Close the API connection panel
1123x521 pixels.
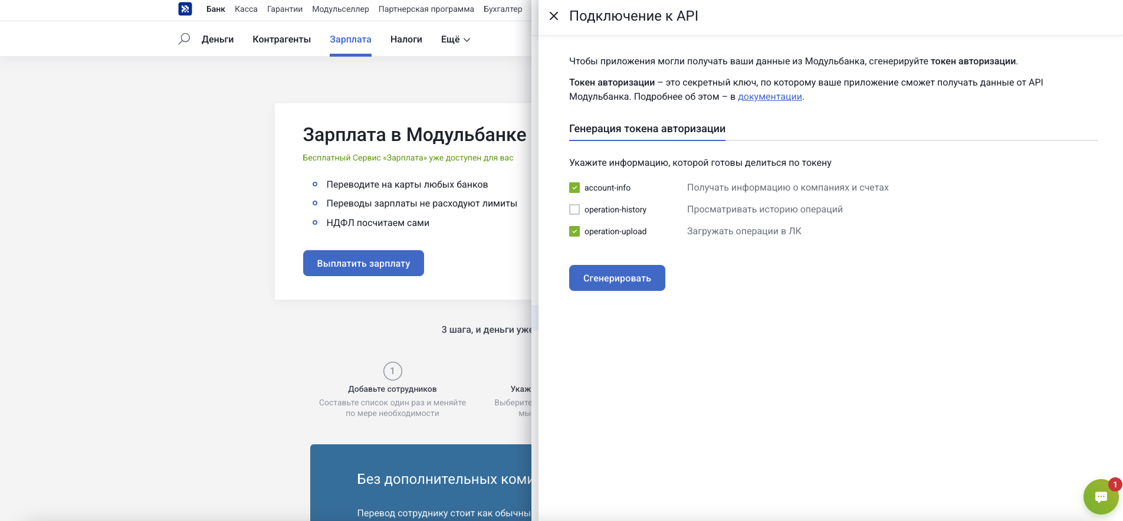[554, 16]
